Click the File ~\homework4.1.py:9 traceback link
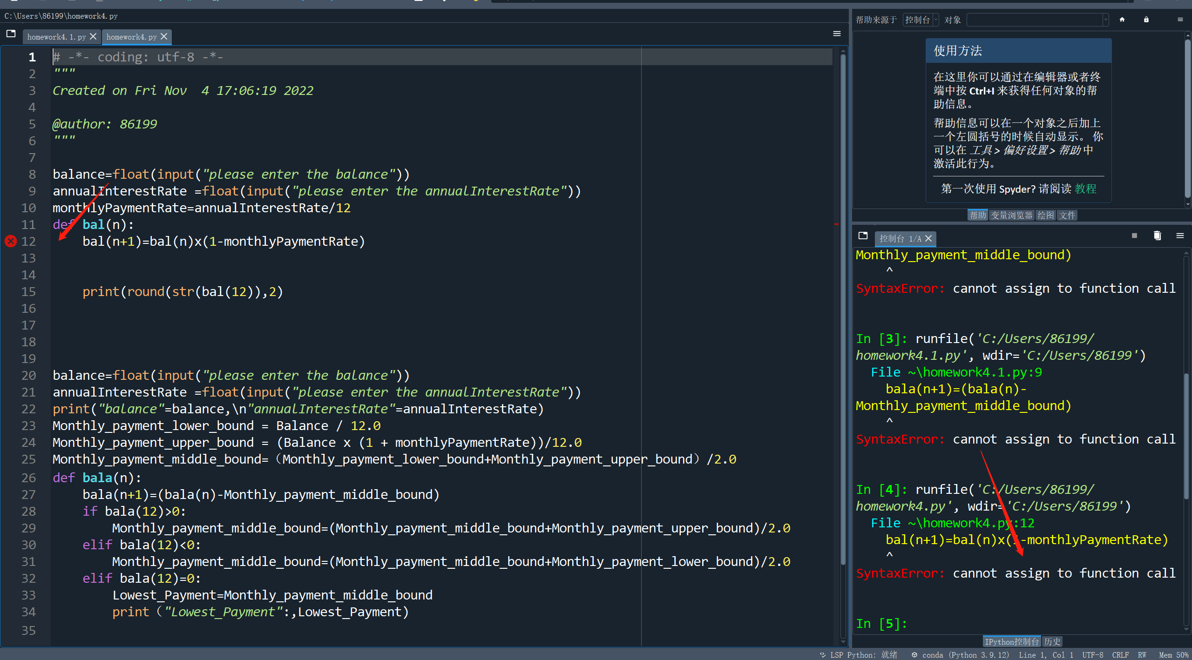 click(x=956, y=372)
